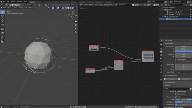Toggle visibility eye of CONTROLLERS collection
Image resolution: width=192 pixels, height=108 pixels.
click(x=190, y=17)
